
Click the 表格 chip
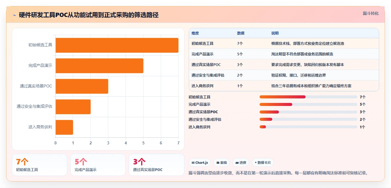tap(222, 163)
